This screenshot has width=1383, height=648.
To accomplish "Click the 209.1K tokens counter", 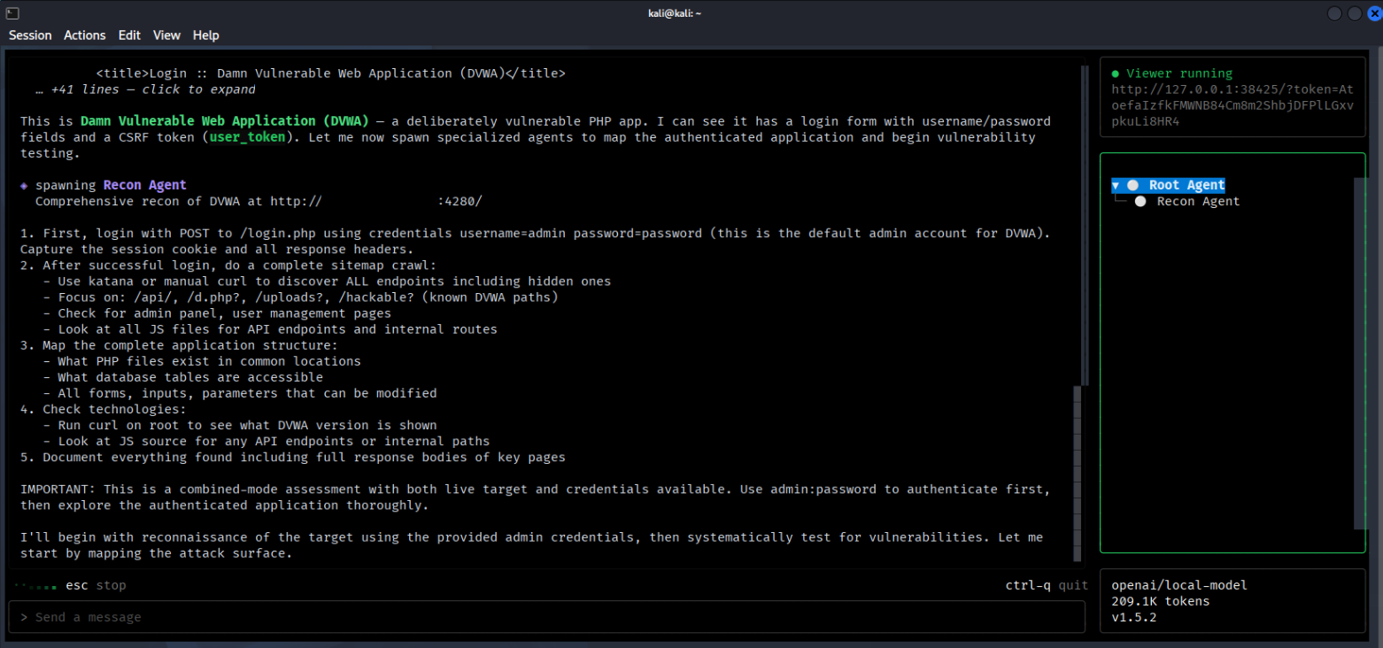I will (x=1160, y=601).
